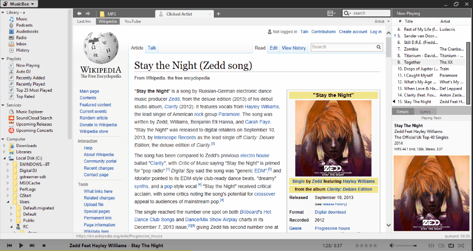Image resolution: width=473 pixels, height=251 pixels.
Task: Switch to the MP3 tab
Action: [x=108, y=14]
